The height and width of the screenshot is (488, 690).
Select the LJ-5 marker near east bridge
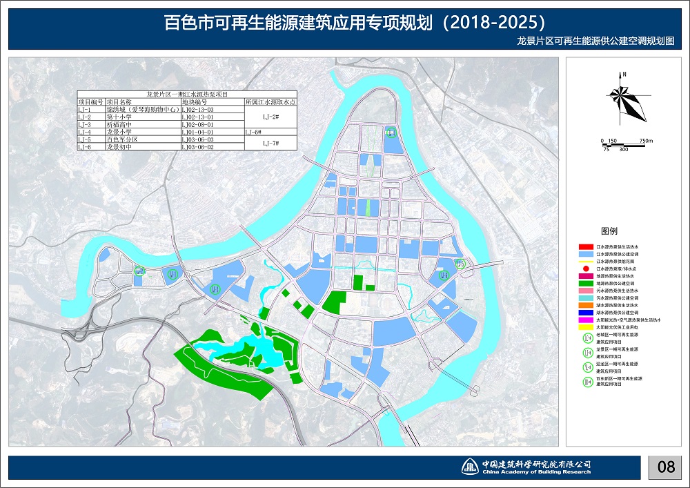point(461,263)
